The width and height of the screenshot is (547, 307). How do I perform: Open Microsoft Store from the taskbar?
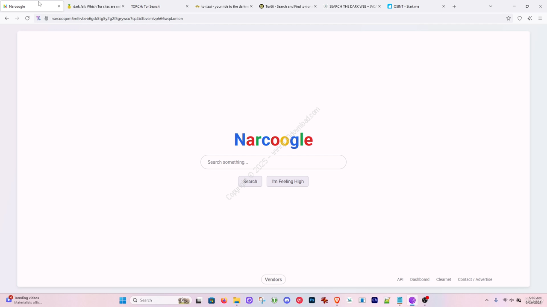pos(212,300)
